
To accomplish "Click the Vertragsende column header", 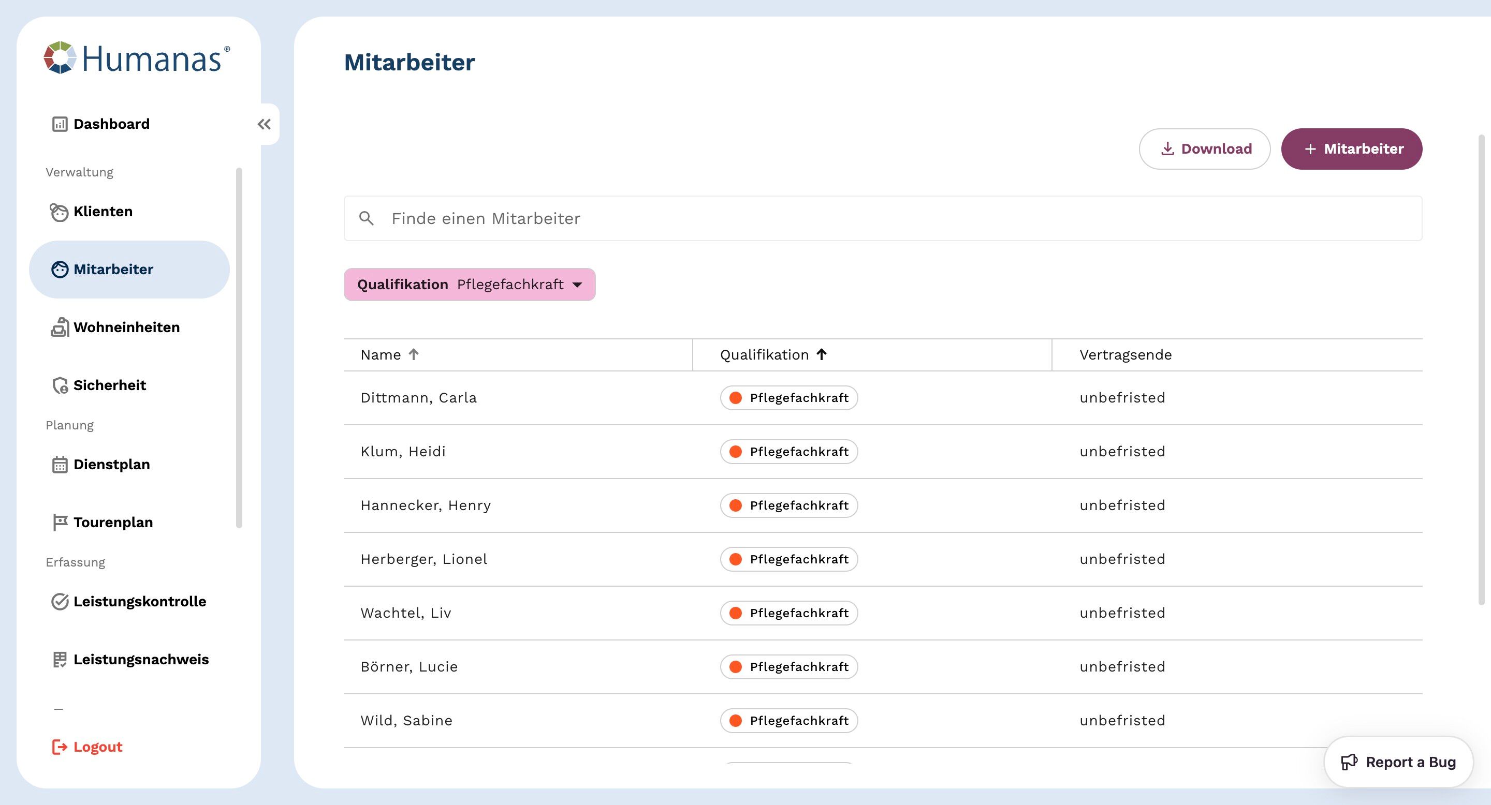I will coord(1125,354).
